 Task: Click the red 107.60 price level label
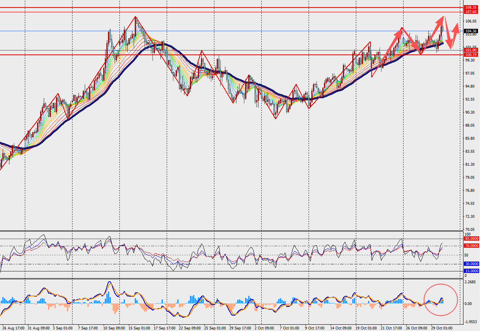[472, 12]
